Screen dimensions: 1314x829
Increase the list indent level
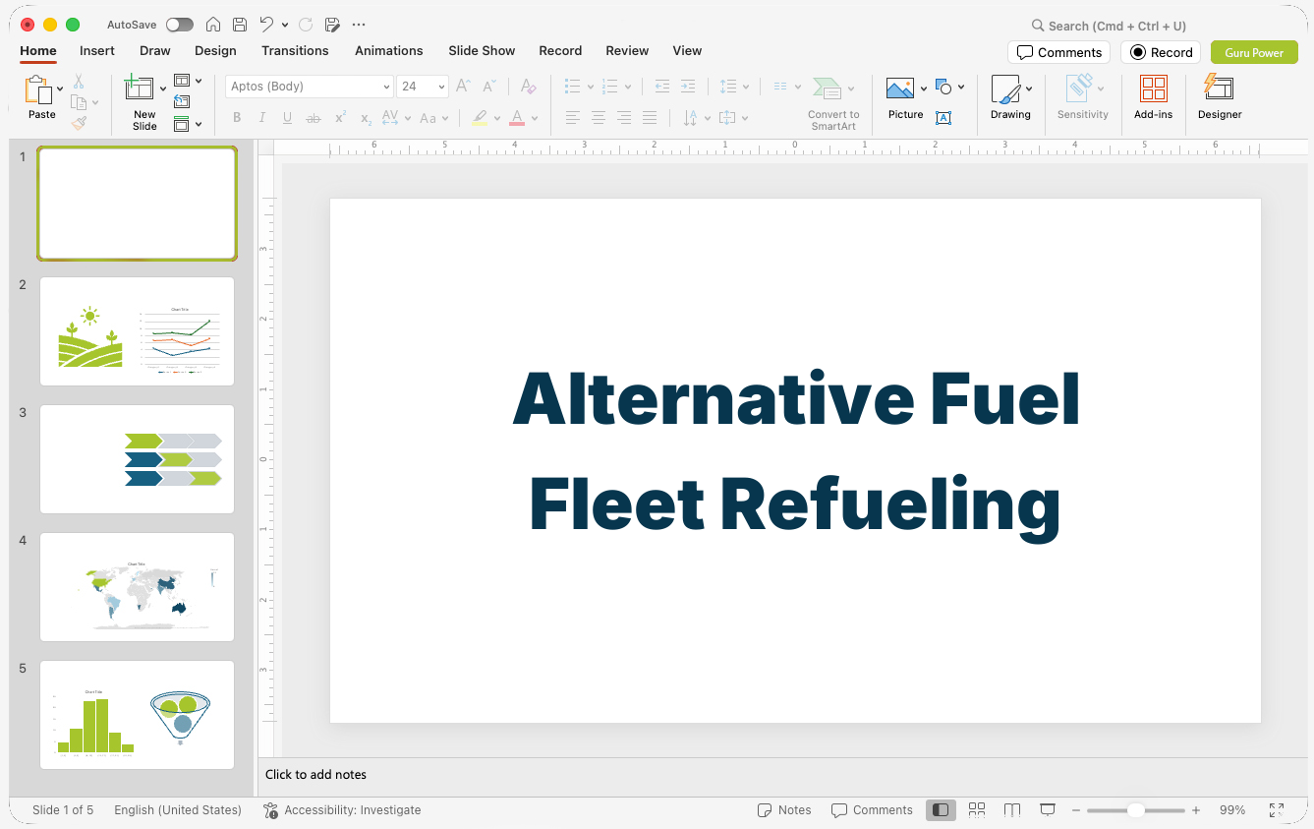pyautogui.click(x=688, y=87)
